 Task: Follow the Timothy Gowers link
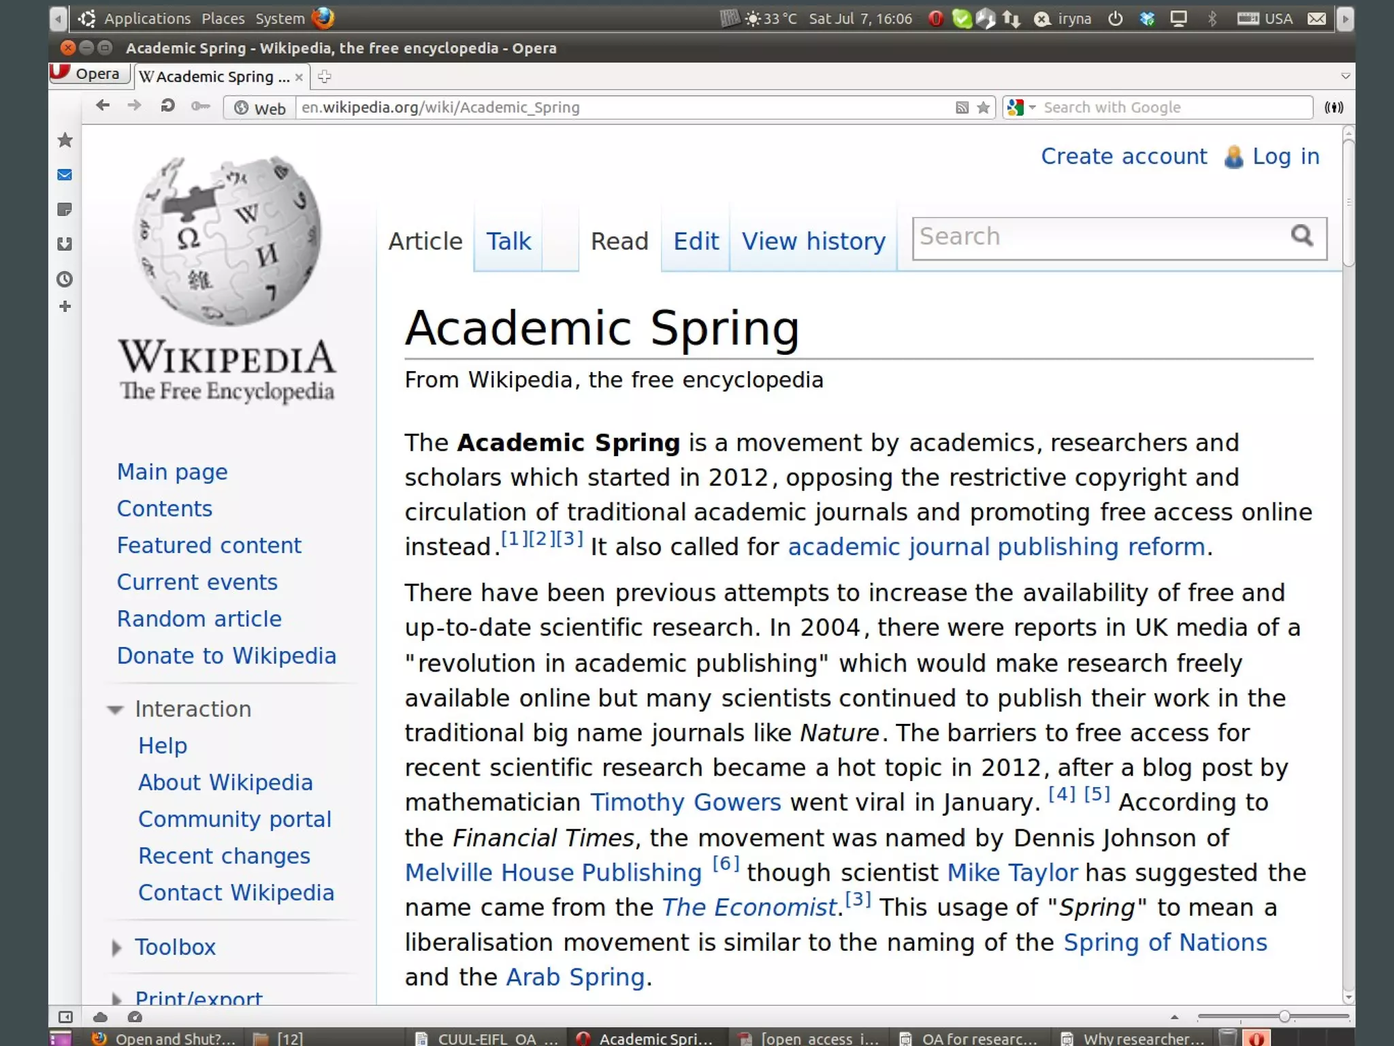tap(685, 802)
